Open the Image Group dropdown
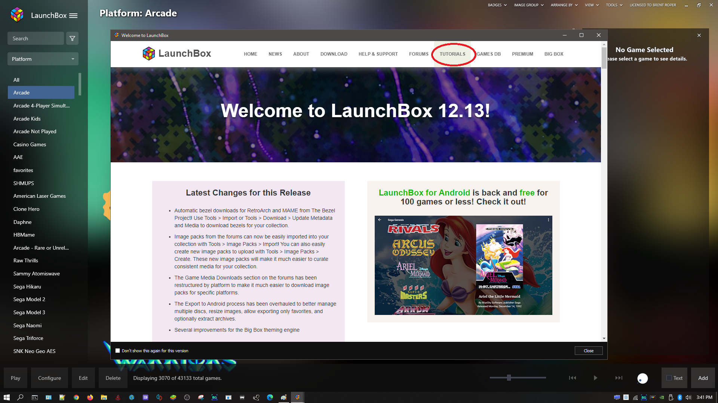This screenshot has width=718, height=403. (529, 5)
